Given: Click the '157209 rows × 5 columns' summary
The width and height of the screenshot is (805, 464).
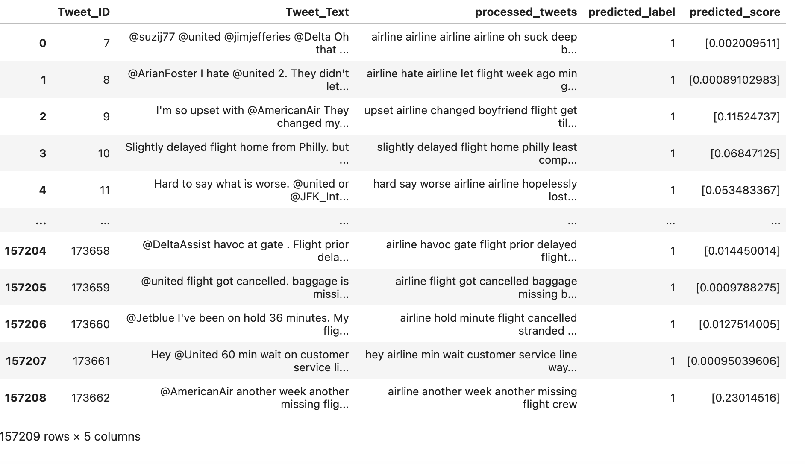Looking at the screenshot, I should [x=70, y=436].
